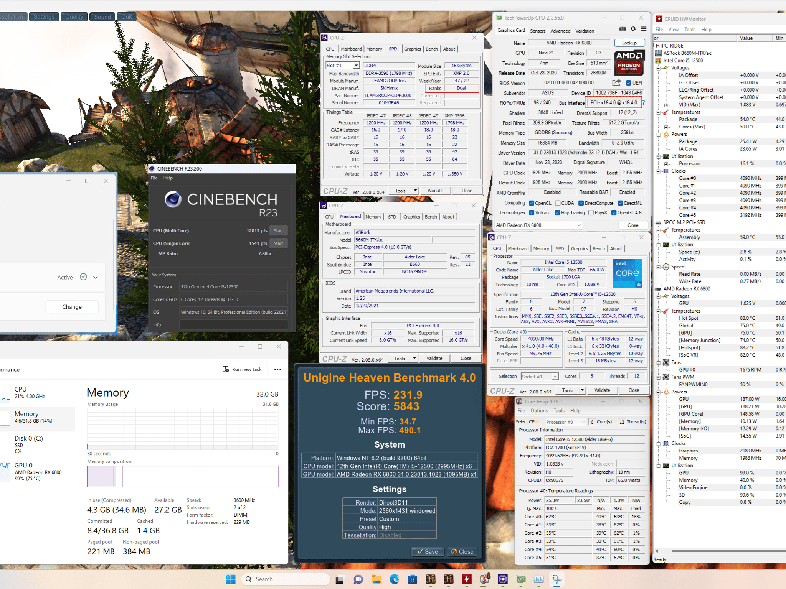The height and width of the screenshot is (589, 786).
Task: Open the GPU-Z hamburger menu
Action: pyautogui.click(x=644, y=29)
